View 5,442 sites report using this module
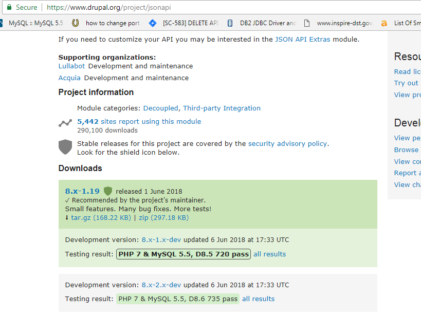 [139, 122]
